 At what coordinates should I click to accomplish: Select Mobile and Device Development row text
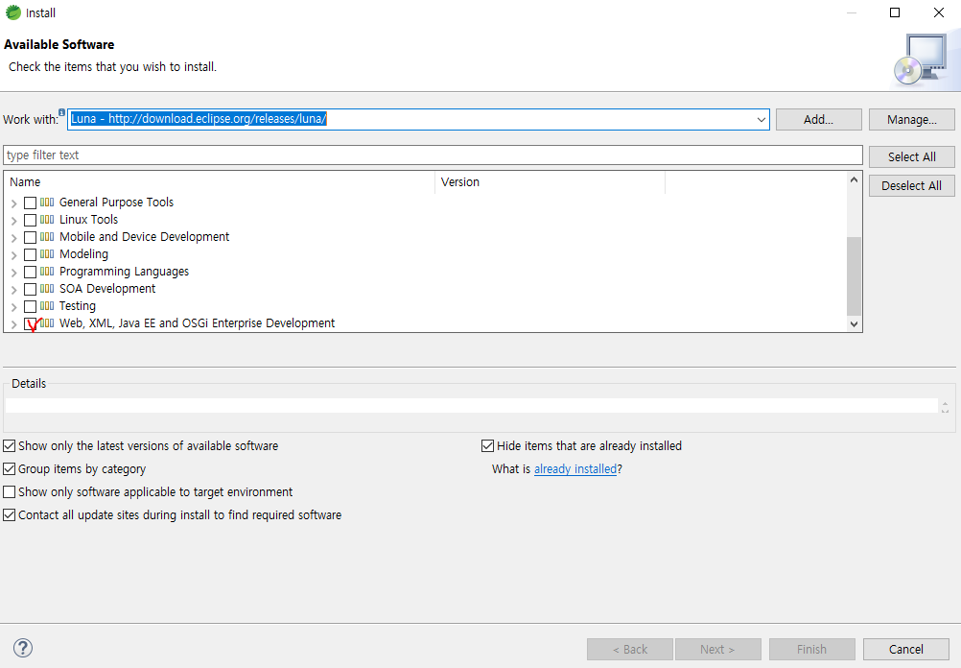[144, 237]
